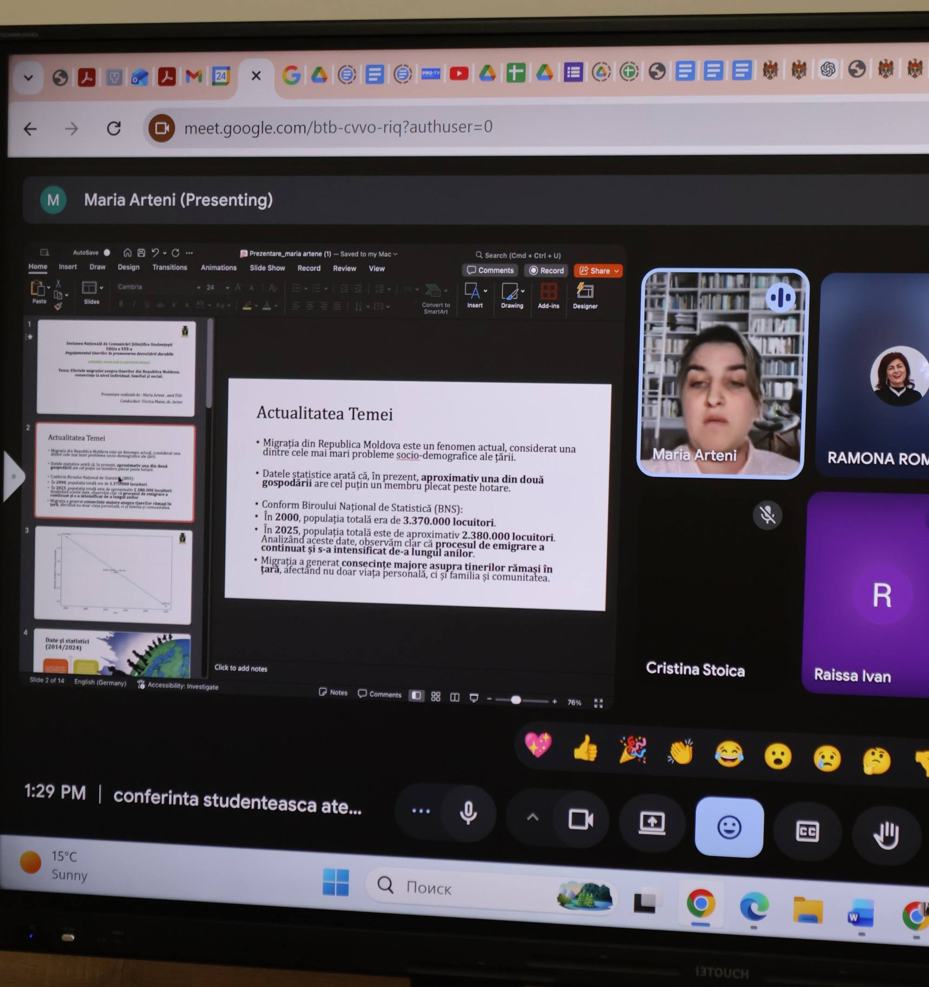The image size is (929, 987).
Task: Send the thumbs up emoji reaction
Action: pyautogui.click(x=585, y=748)
